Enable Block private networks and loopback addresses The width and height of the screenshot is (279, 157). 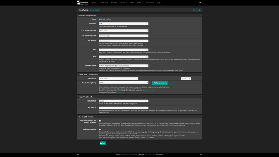pos(100,121)
